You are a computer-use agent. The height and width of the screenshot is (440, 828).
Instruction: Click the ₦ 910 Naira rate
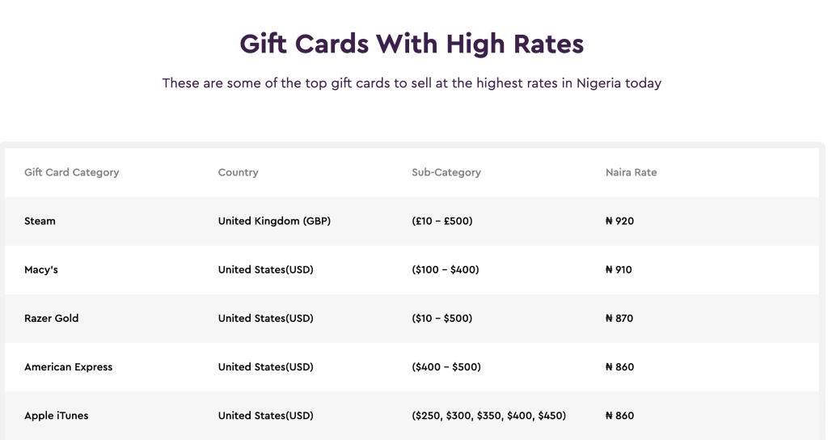pos(619,269)
